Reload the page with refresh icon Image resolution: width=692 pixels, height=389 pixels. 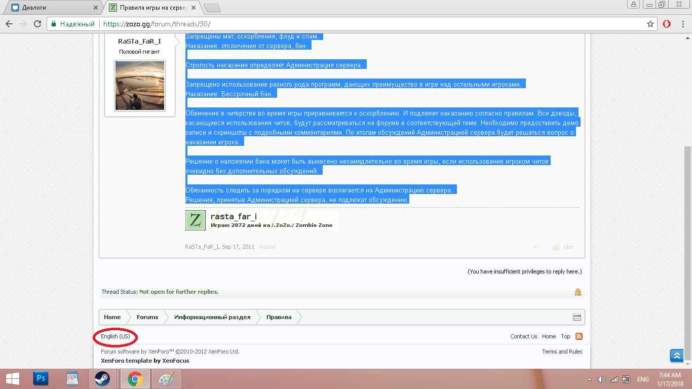point(37,24)
